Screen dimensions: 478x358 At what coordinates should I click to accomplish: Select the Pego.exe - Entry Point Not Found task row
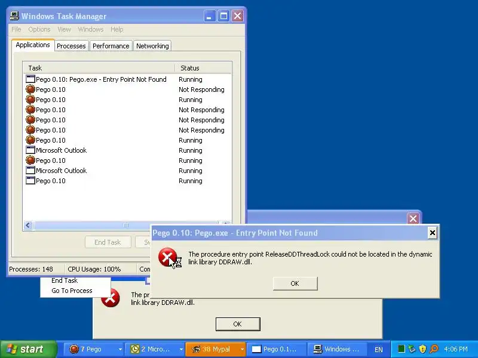[x=127, y=79]
